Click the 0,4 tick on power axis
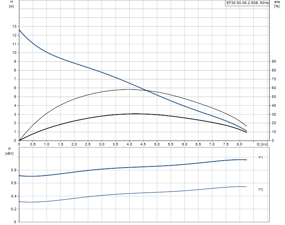The image size is (285, 225). point(13,196)
